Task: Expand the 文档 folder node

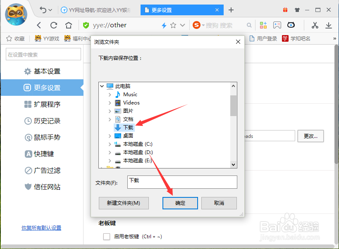Action: pos(110,119)
